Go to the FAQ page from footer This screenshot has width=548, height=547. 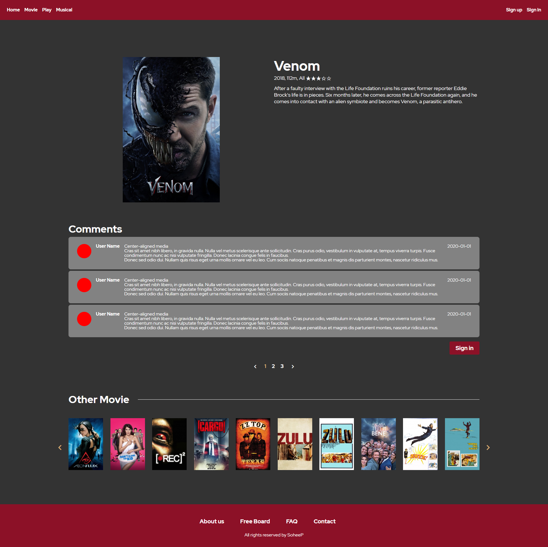click(292, 521)
